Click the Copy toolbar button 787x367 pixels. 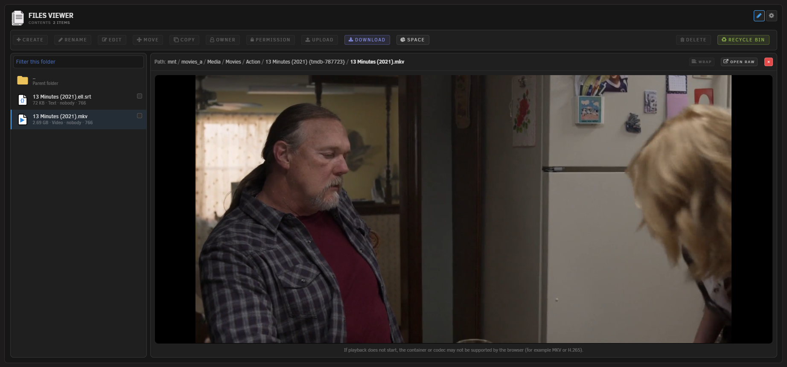[184, 40]
